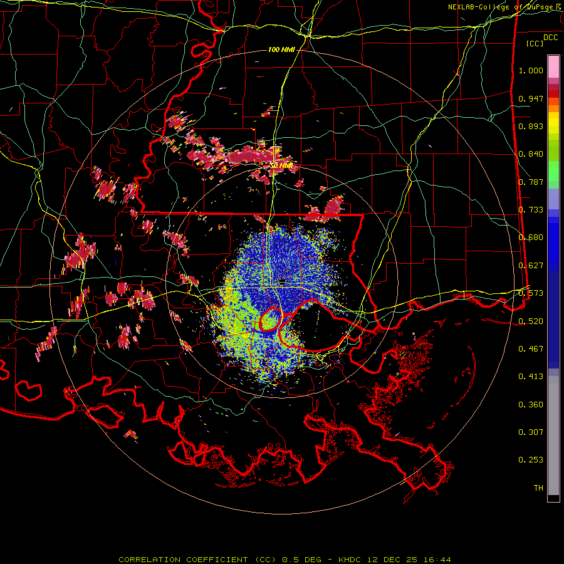Click the 0.253 scale value
The width and height of the screenshot is (564, 564).
point(531,460)
